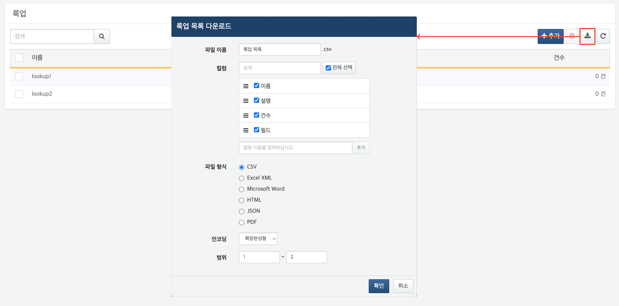The image size is (619, 306).
Task: Click 확인 to confirm download
Action: (379, 286)
